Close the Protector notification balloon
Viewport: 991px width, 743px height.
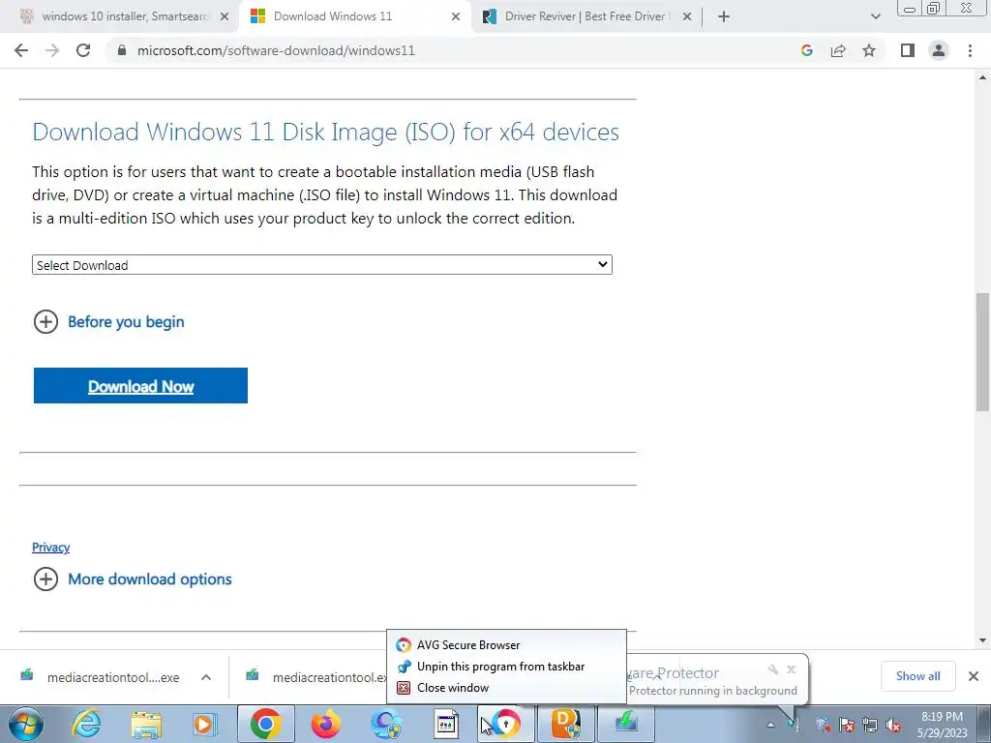[792, 669]
